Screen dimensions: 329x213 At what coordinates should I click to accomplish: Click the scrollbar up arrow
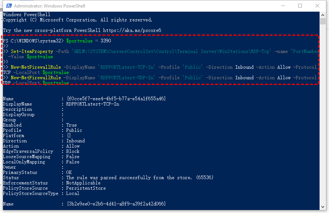(323, 15)
